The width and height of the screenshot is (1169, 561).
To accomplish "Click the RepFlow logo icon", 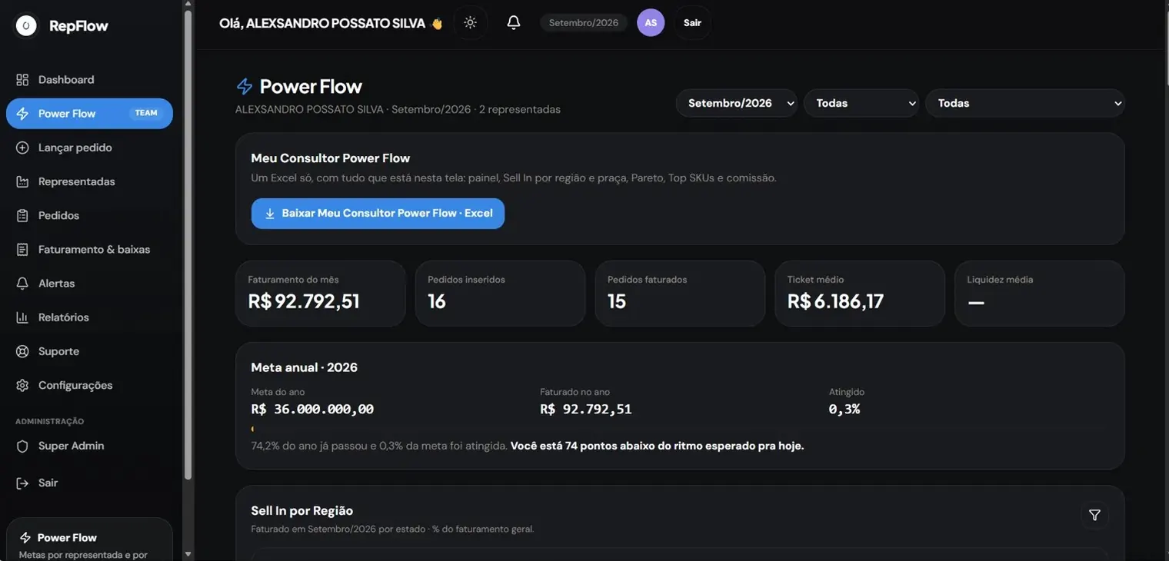I will (x=26, y=26).
